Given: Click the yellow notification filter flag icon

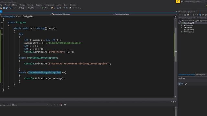Looking at the screenshot, I should tap(178, 1).
